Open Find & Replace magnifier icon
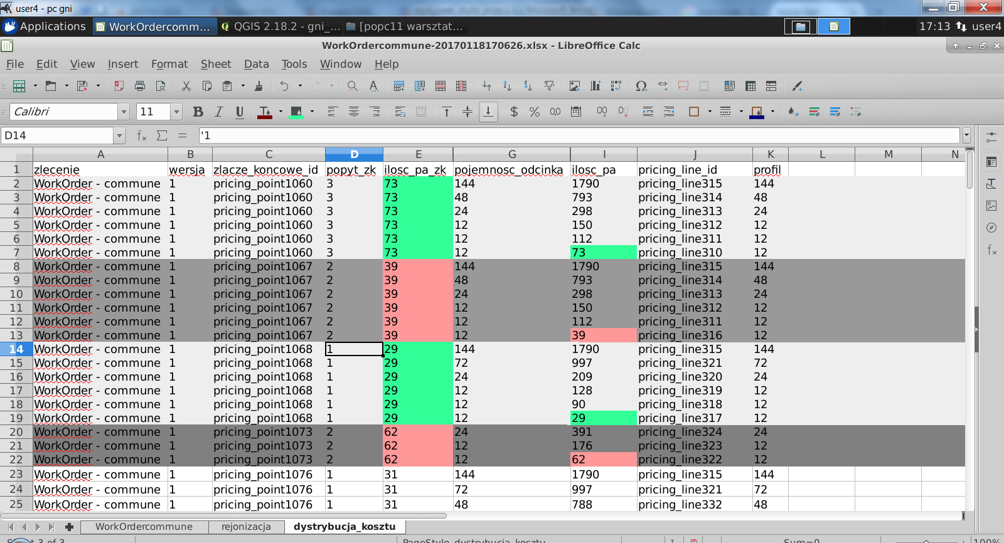This screenshot has height=543, width=1004. [352, 86]
